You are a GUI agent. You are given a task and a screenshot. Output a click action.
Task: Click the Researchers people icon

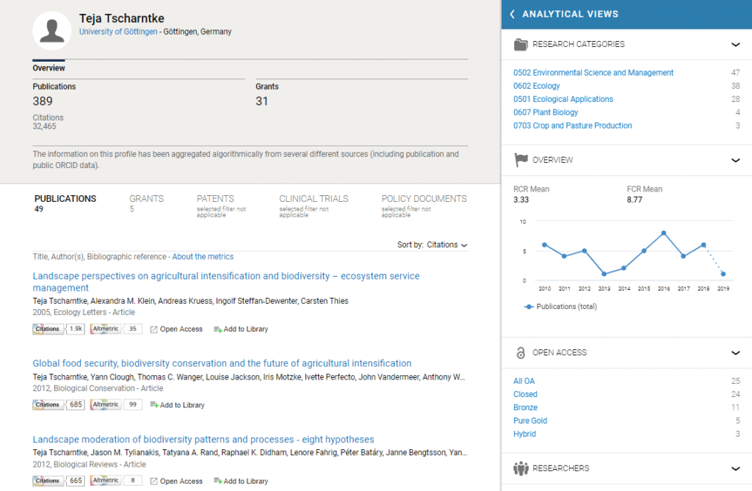coord(521,468)
